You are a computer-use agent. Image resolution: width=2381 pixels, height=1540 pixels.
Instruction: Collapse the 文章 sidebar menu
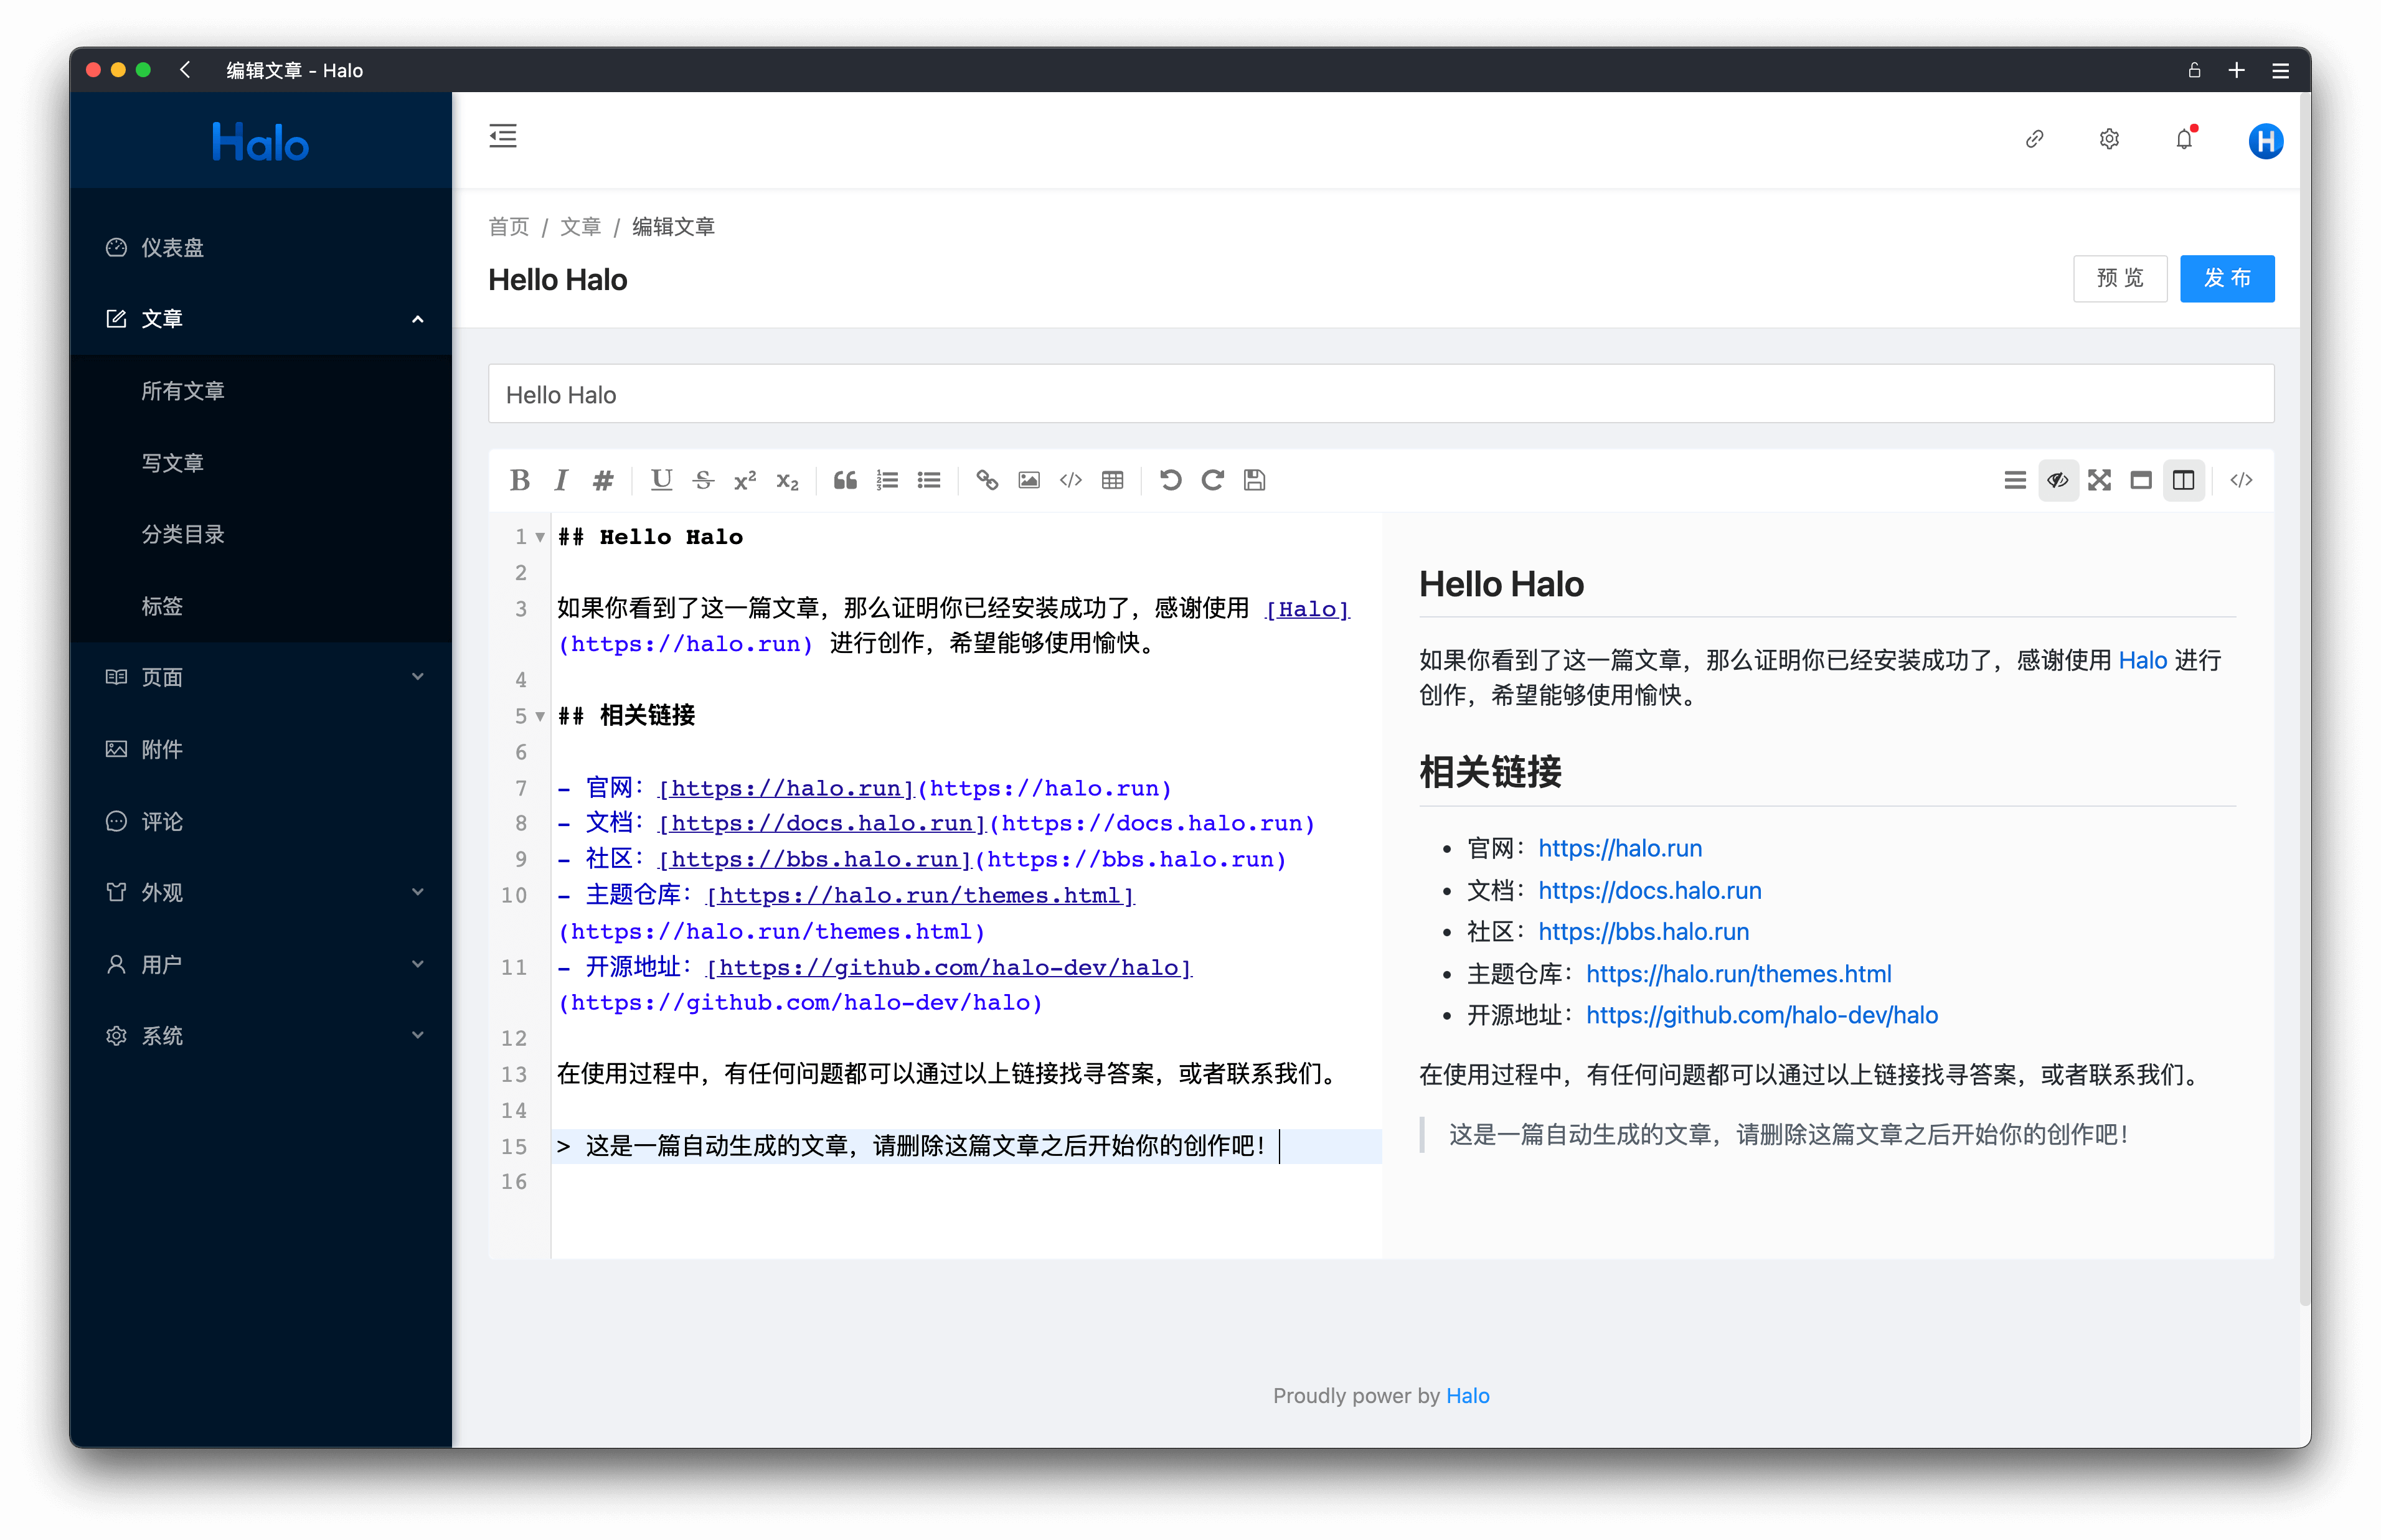[x=260, y=319]
